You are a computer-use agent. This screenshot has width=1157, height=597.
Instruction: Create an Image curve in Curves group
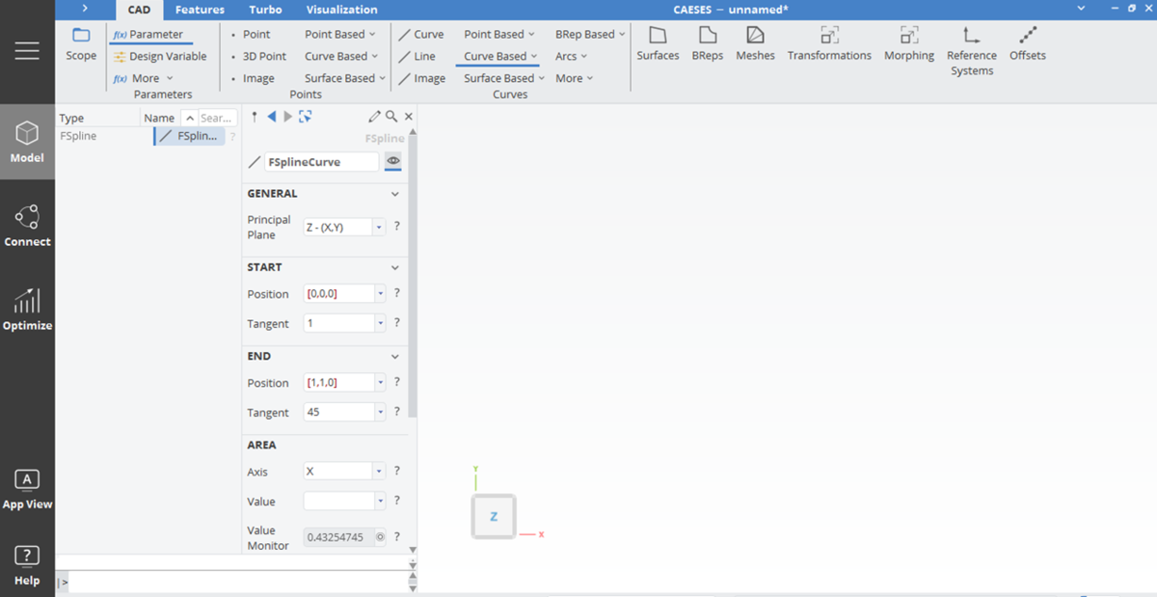click(x=422, y=78)
